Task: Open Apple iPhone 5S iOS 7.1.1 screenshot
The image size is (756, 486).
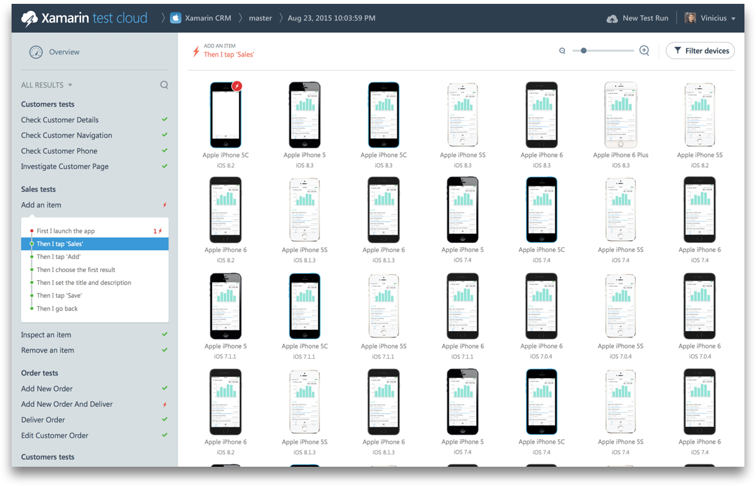Action: point(384,306)
